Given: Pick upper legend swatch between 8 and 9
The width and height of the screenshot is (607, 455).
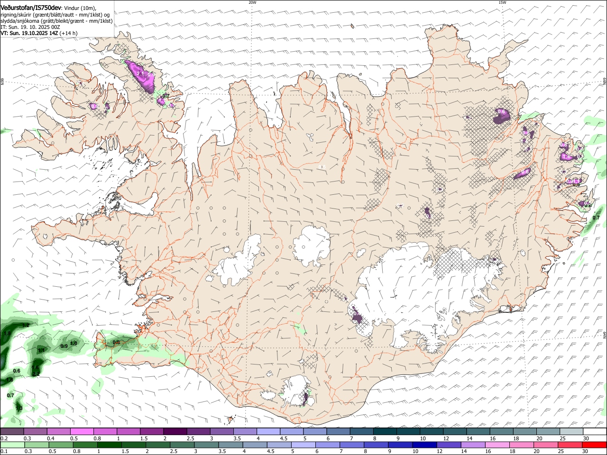Looking at the screenshot, I should [x=385, y=432].
